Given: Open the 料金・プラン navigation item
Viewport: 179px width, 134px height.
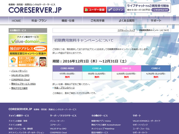Looking at the screenshot, I should 39,21.
